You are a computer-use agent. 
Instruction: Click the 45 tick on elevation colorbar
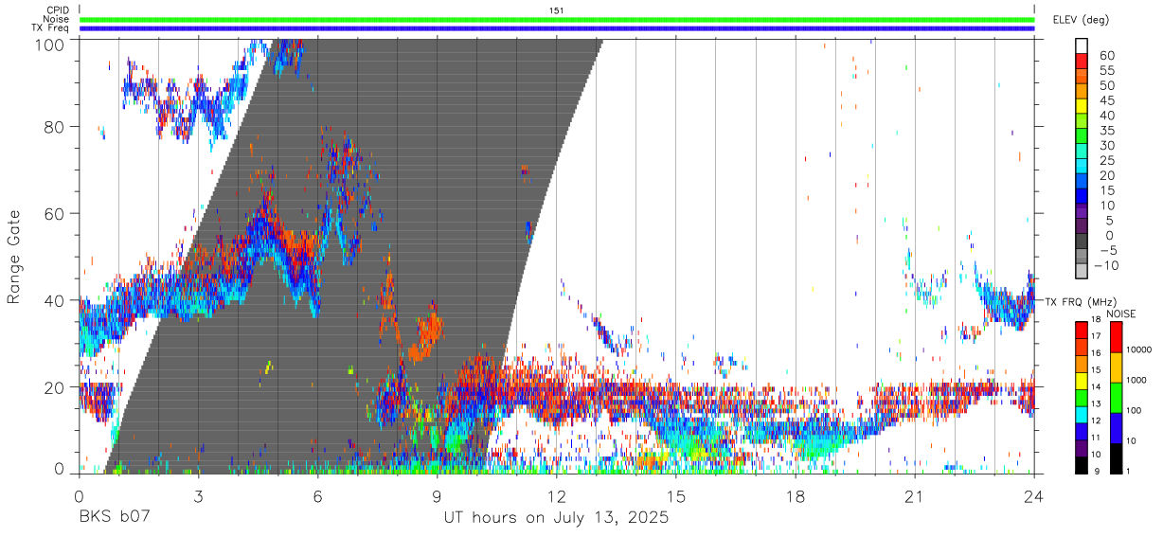(x=1105, y=100)
